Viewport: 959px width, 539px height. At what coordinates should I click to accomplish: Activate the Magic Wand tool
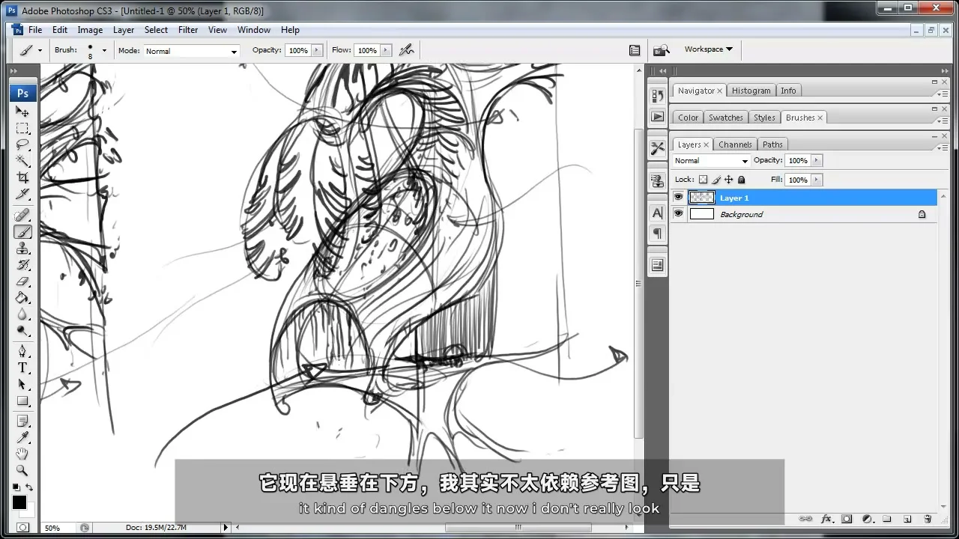click(x=22, y=161)
